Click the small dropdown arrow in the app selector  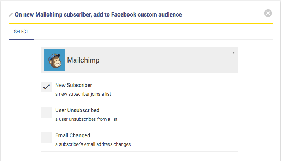[x=233, y=53]
